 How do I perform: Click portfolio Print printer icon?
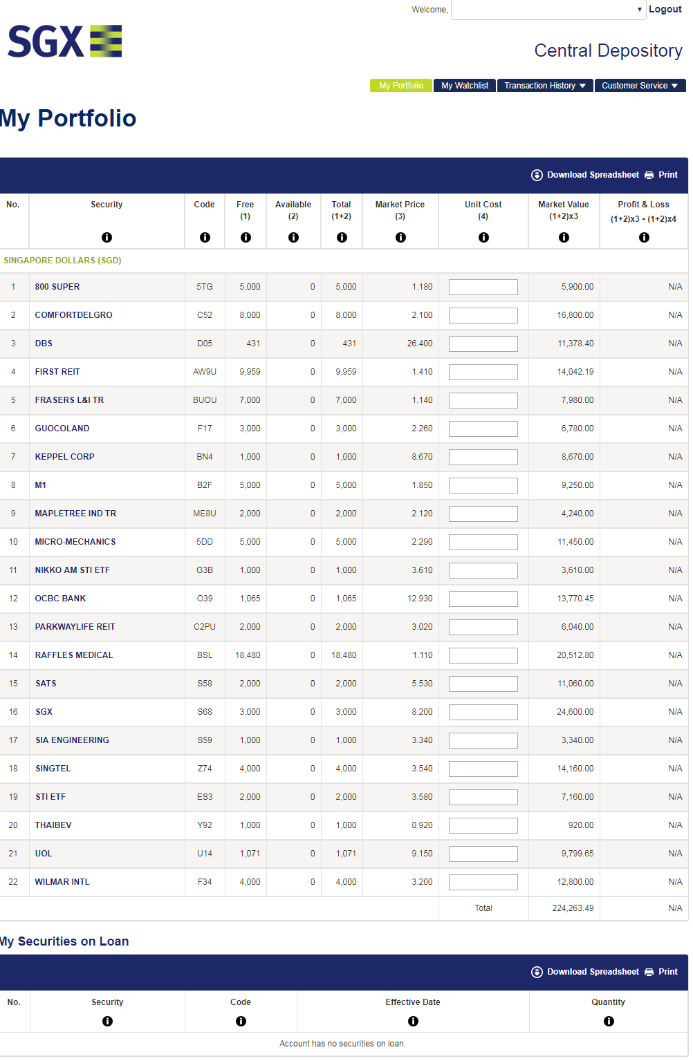[x=649, y=175]
